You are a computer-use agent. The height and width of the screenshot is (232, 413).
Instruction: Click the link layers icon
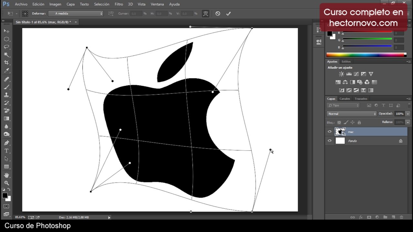[x=353, y=217]
